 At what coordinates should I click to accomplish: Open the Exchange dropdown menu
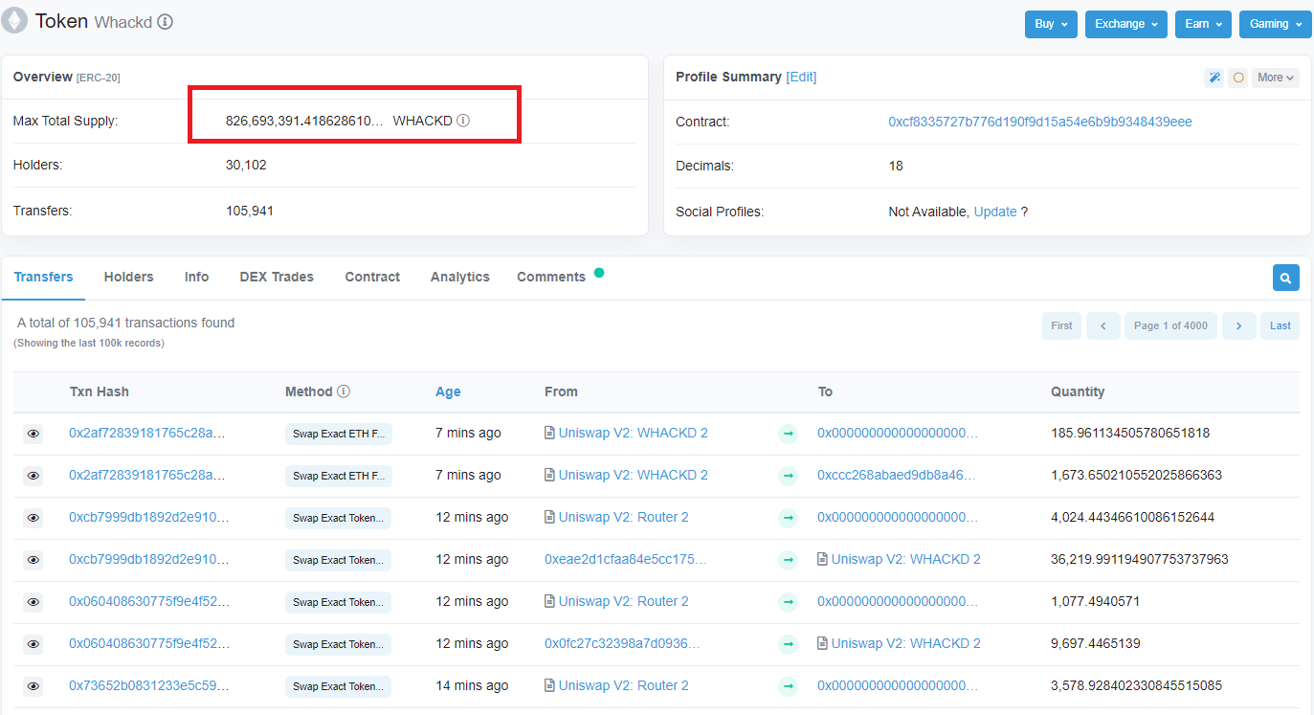pos(1125,24)
